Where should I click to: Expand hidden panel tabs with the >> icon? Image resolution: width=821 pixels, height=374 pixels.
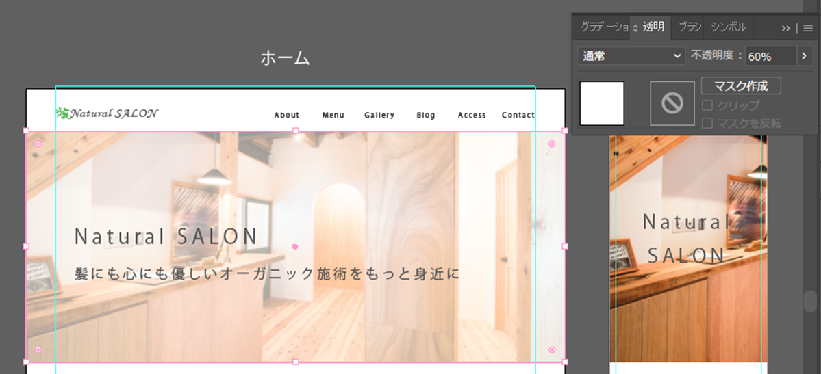[785, 28]
